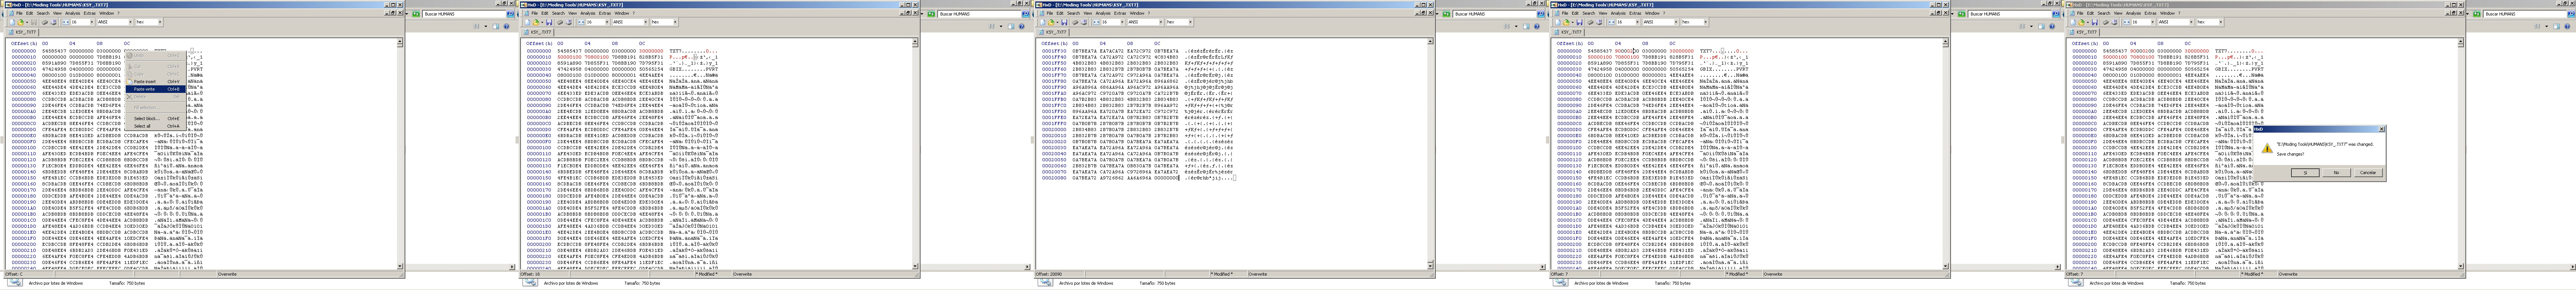The height and width of the screenshot is (290, 2576).
Task: Click New file icon in the context-menu window
Action: [x=12, y=22]
